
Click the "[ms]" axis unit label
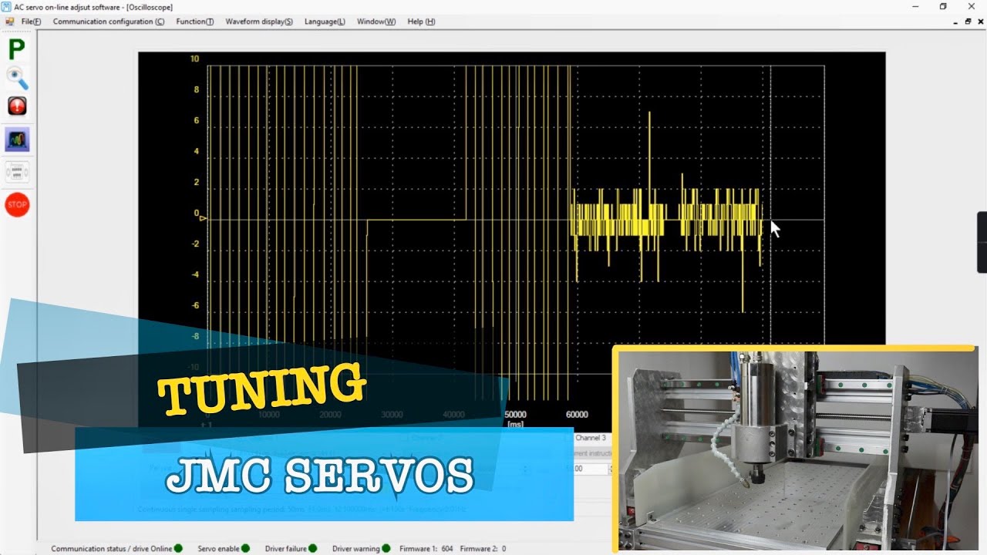coord(515,423)
